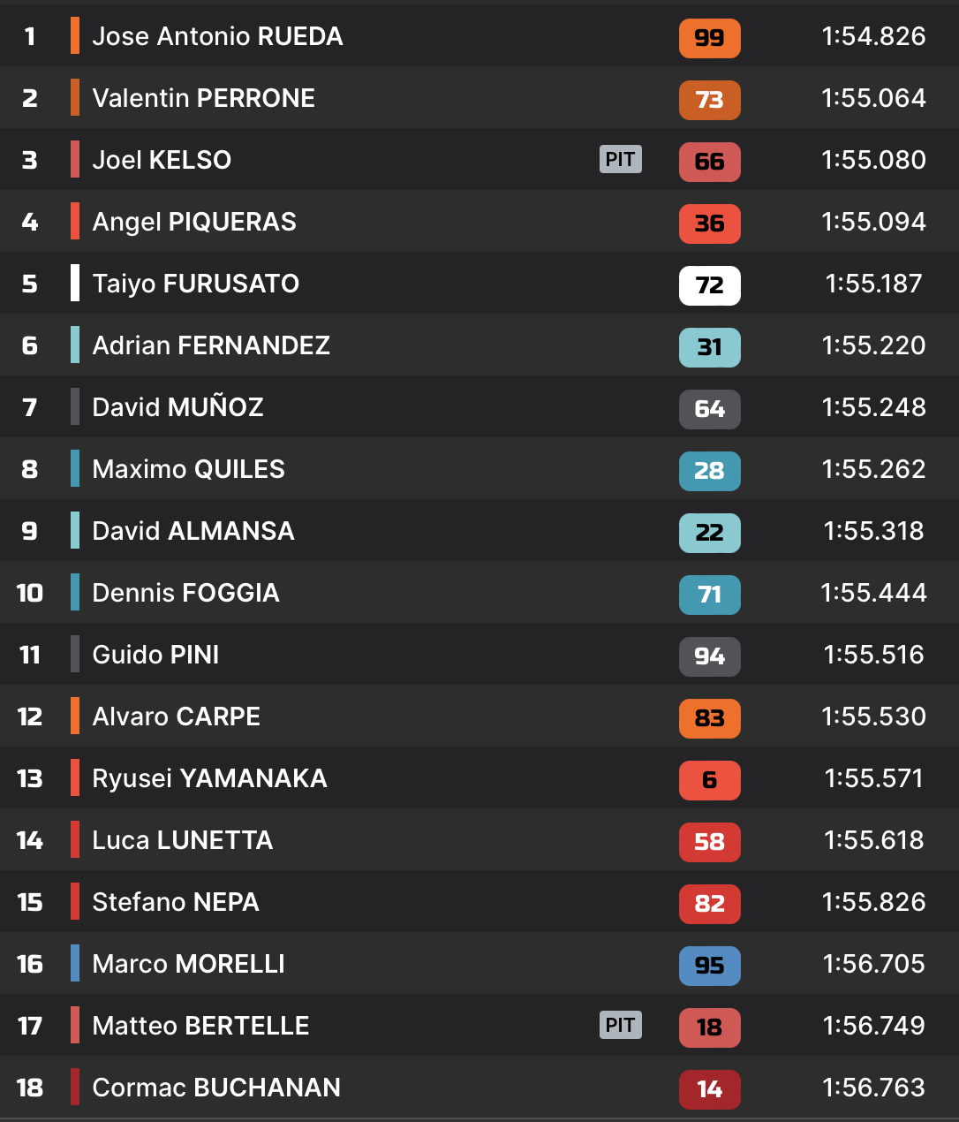
Task: Click the white number 72 badge
Action: [709, 285]
